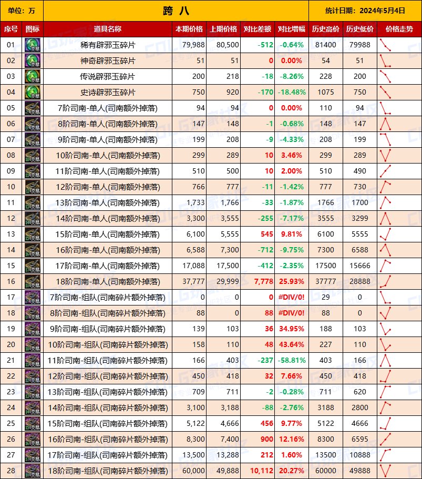Click the current price 79,988
Viewport: 422px width, 479px height.
pos(193,45)
